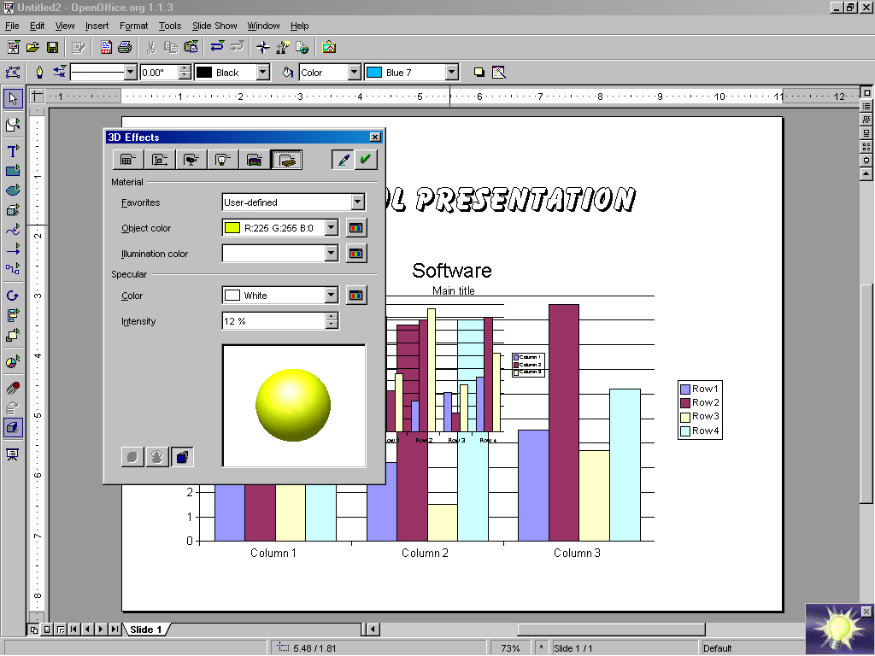The height and width of the screenshot is (656, 875).
Task: Select the Text tool in left toolbar
Action: 13,150
